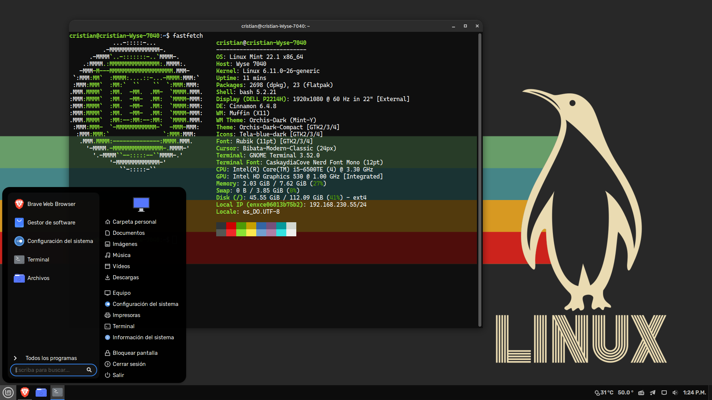Image resolution: width=712 pixels, height=400 pixels.
Task: Open Información del sistema
Action: pos(139,337)
